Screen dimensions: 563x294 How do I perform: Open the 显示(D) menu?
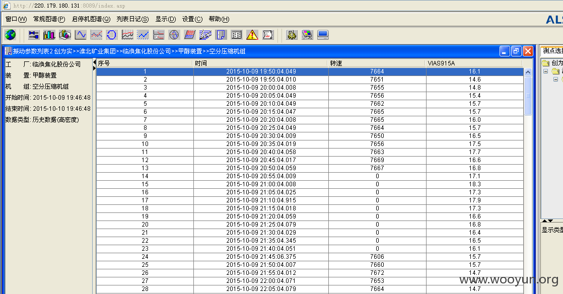pyautogui.click(x=166, y=19)
